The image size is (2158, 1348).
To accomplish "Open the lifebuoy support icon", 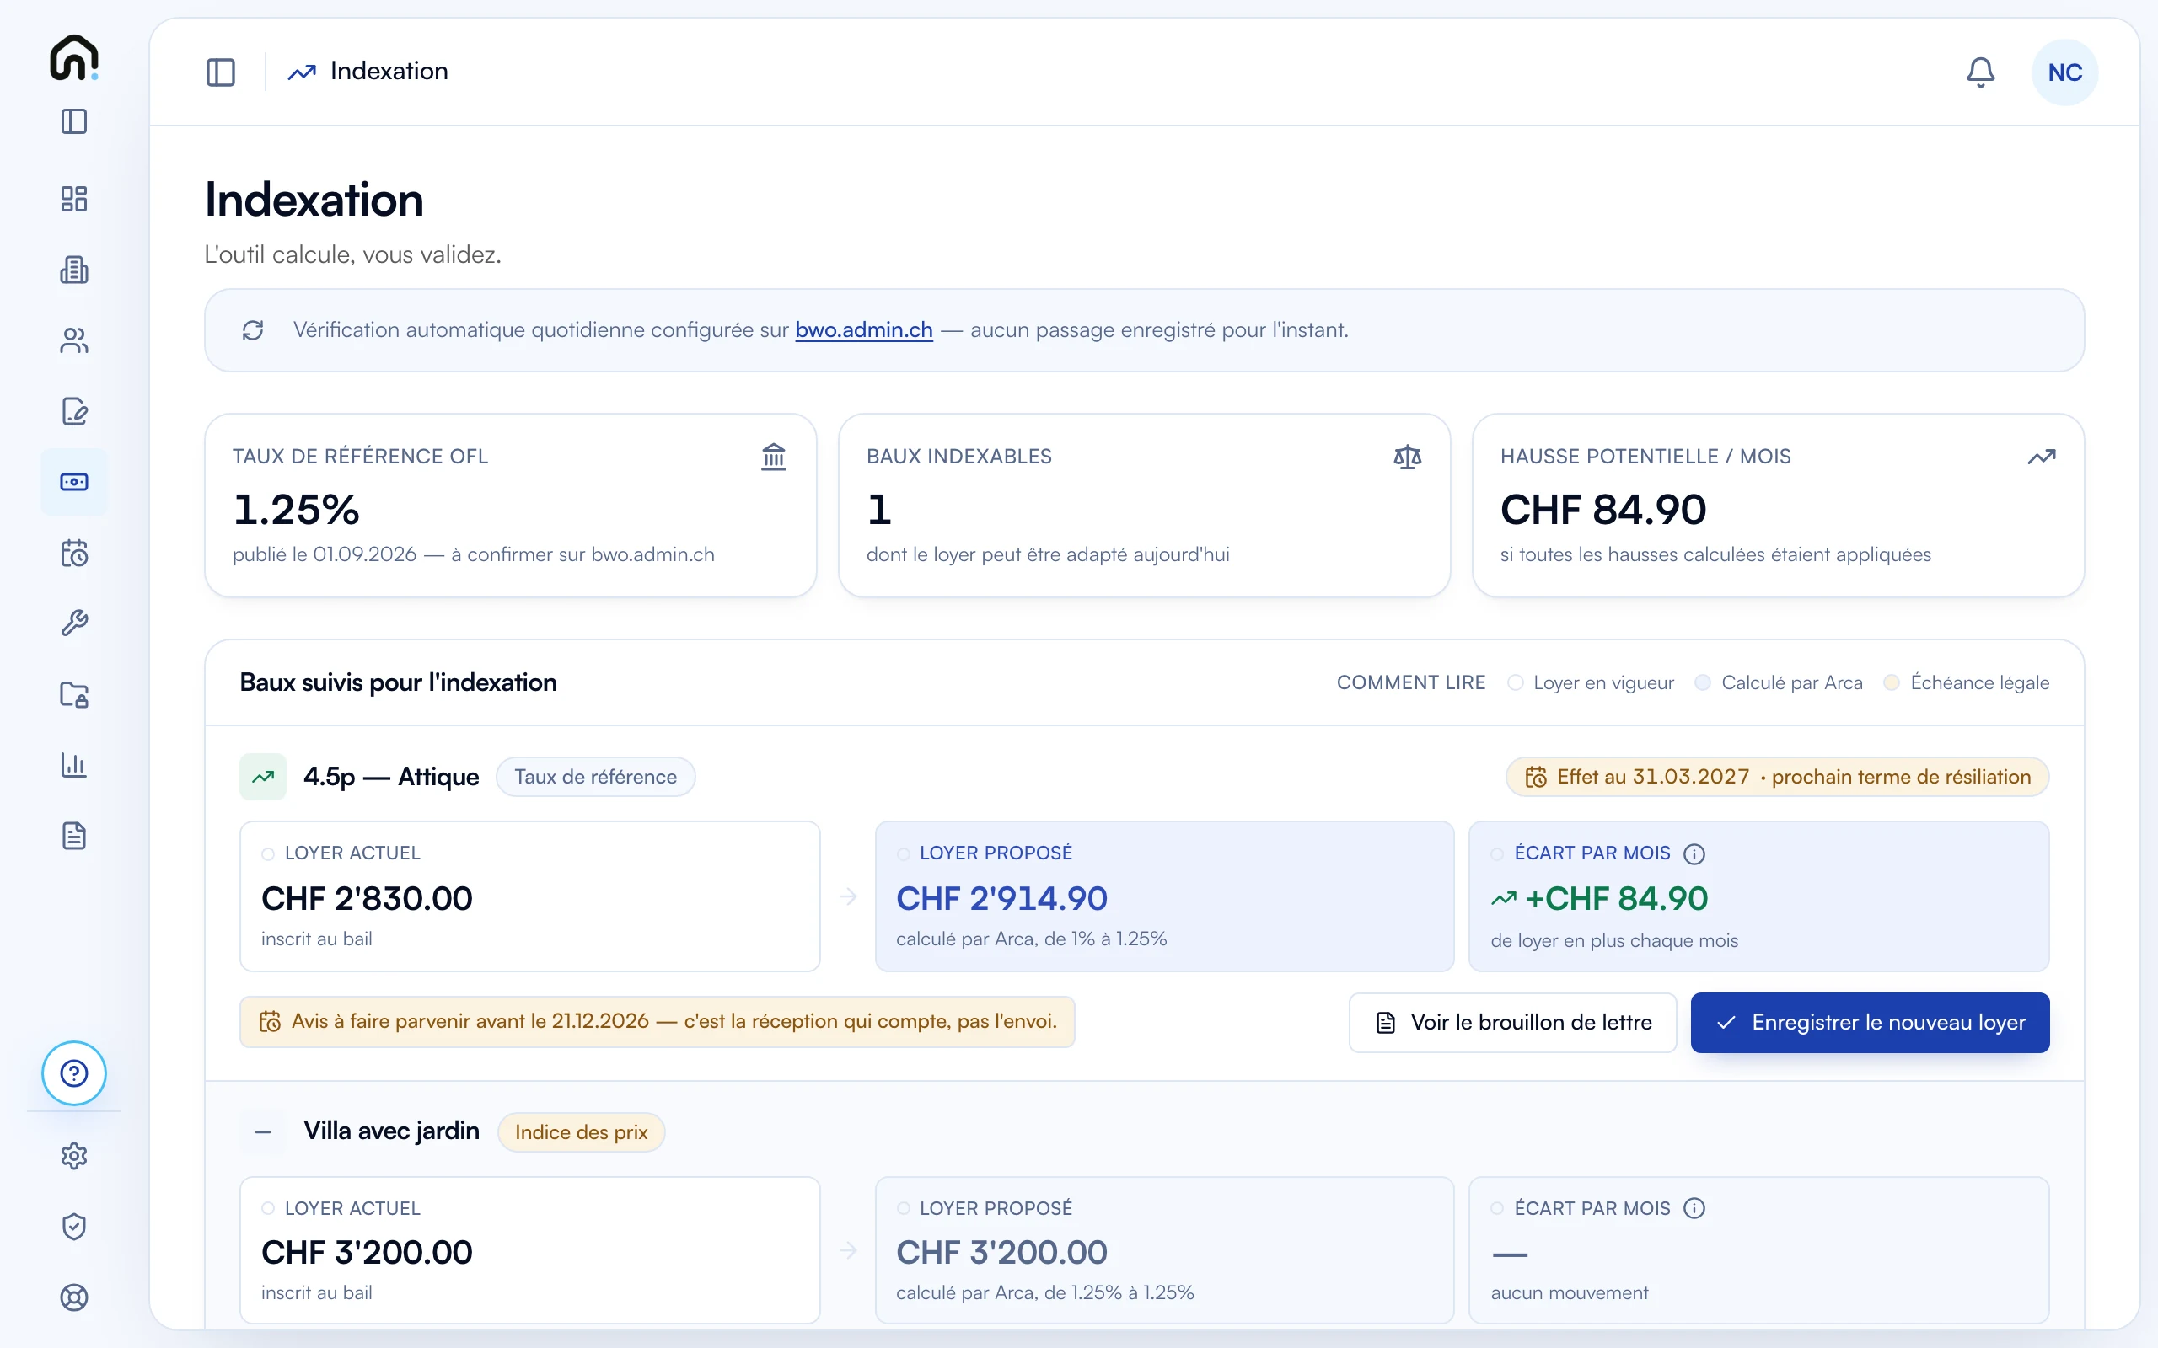I will pos(74,1297).
